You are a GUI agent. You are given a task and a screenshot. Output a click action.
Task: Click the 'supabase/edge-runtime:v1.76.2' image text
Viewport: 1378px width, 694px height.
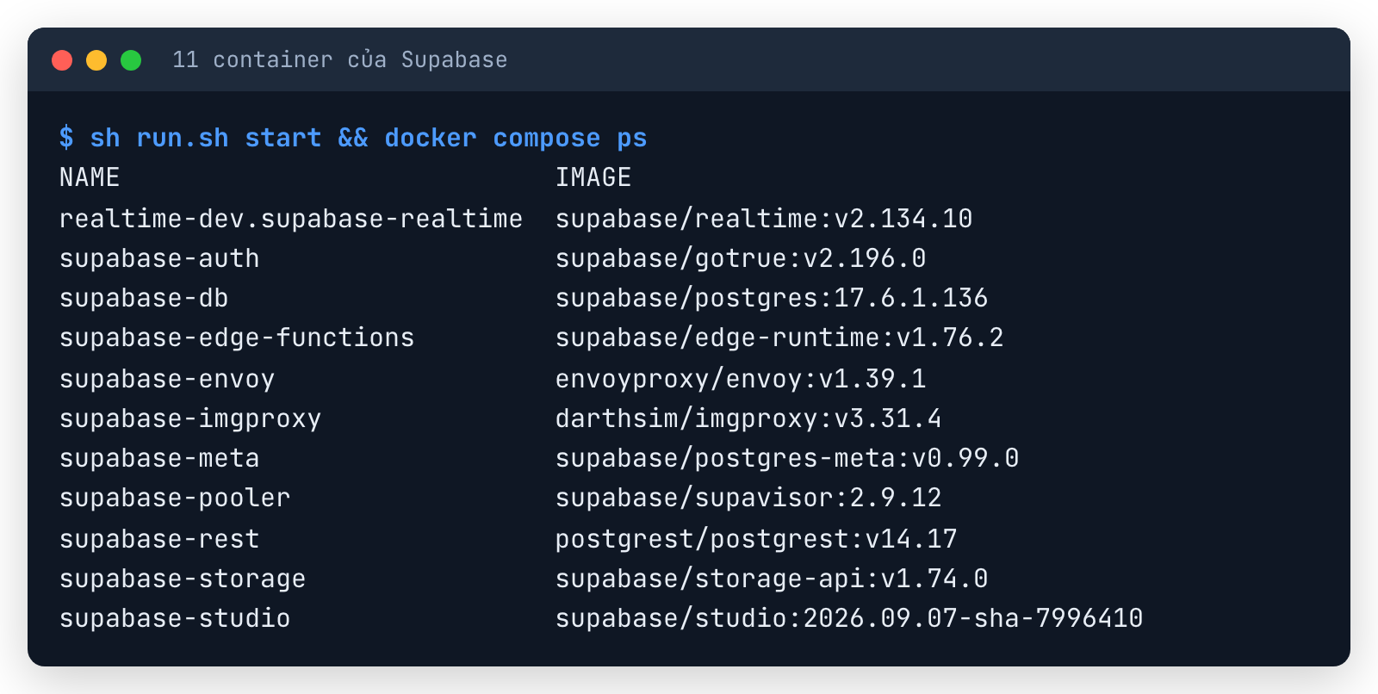pos(779,338)
